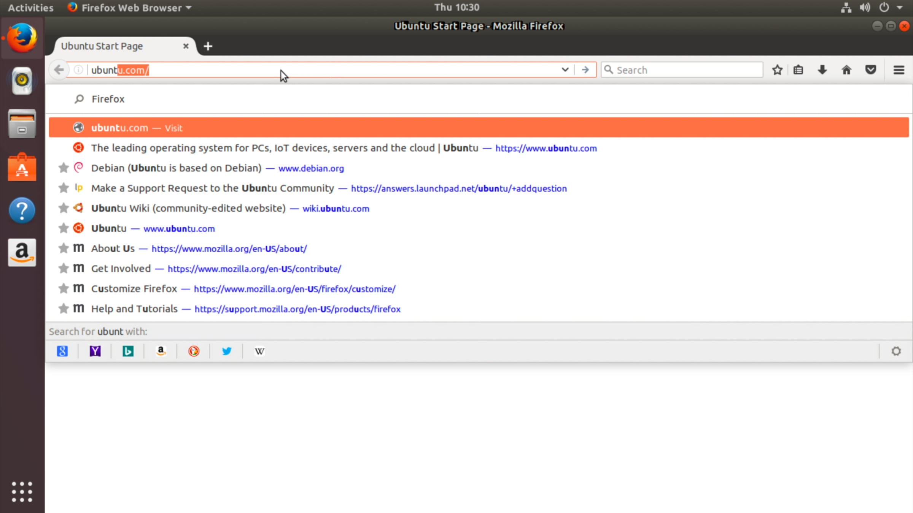Image resolution: width=913 pixels, height=513 pixels.
Task: Open the Help and Tutorials bookmark
Action: pyautogui.click(x=479, y=309)
